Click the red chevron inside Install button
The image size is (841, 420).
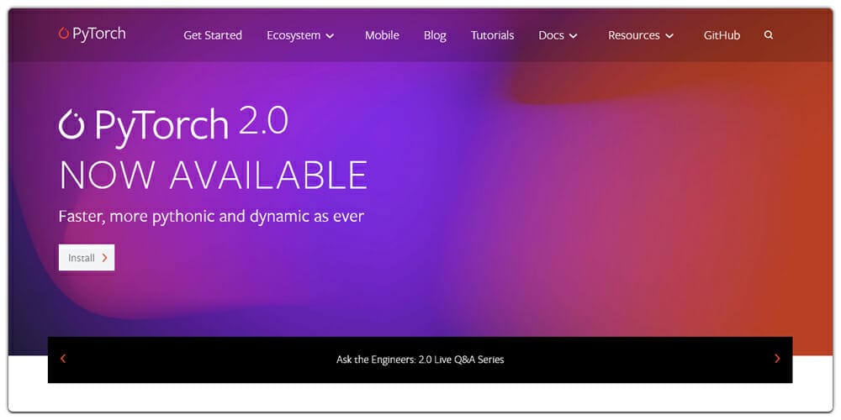(x=104, y=258)
